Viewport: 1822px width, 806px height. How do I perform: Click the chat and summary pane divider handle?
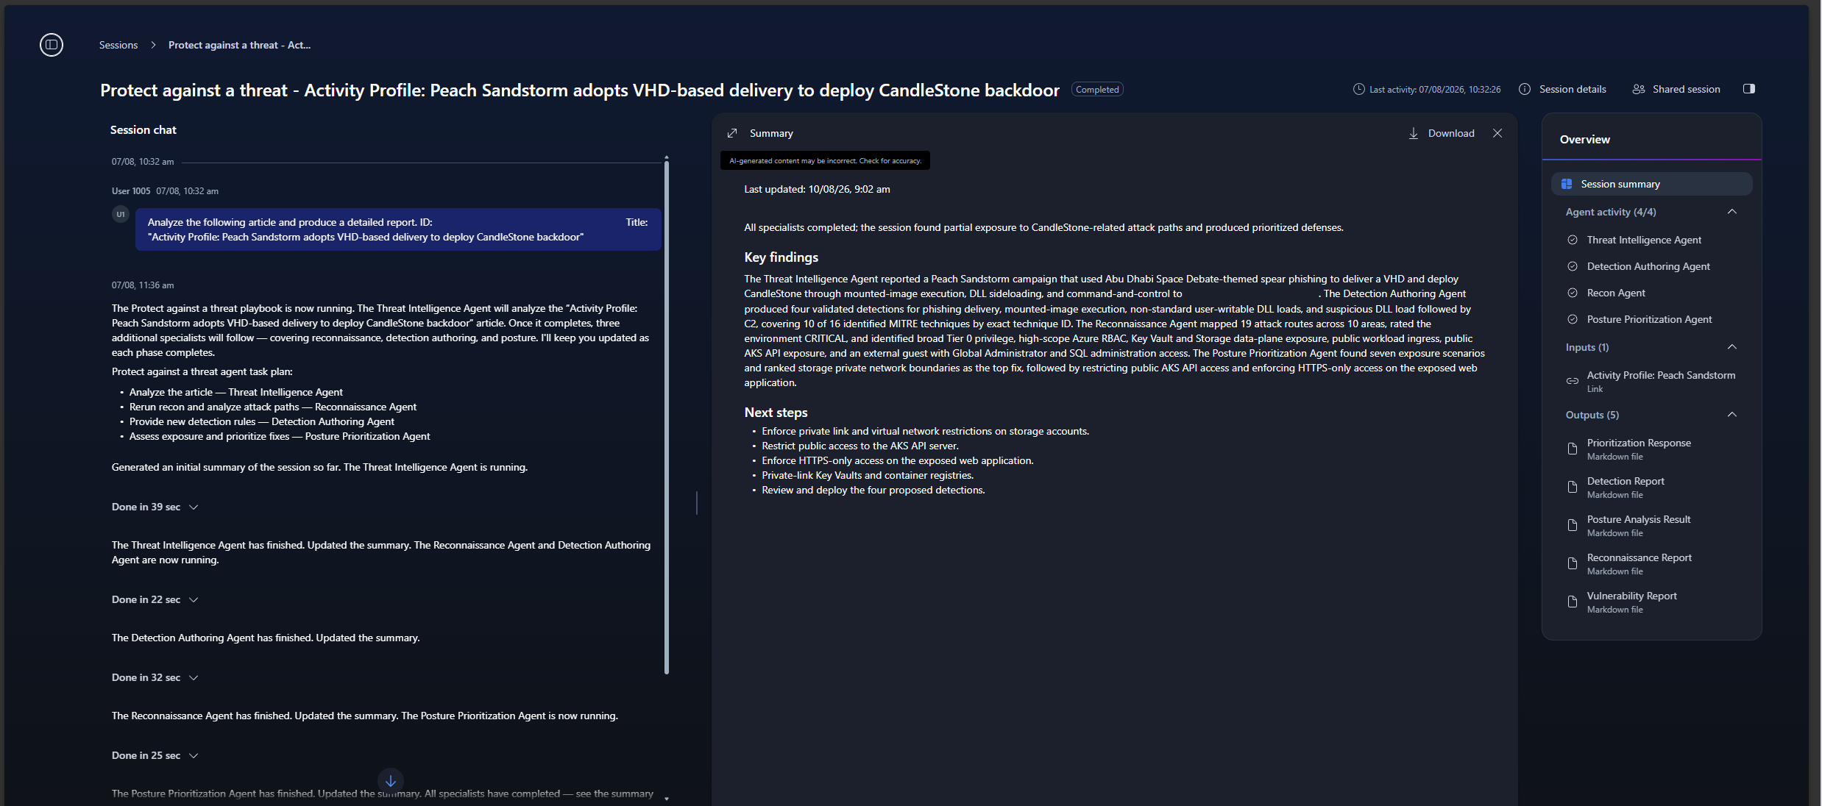coord(696,503)
